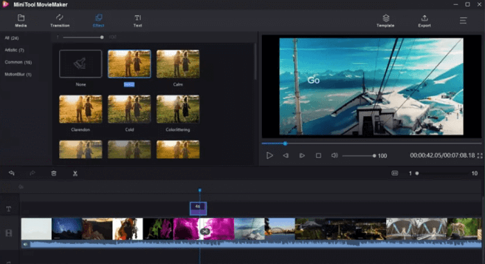Click the MiniTool MovieMaker app logo
Image resolution: width=485 pixels, height=264 pixels.
6,4
